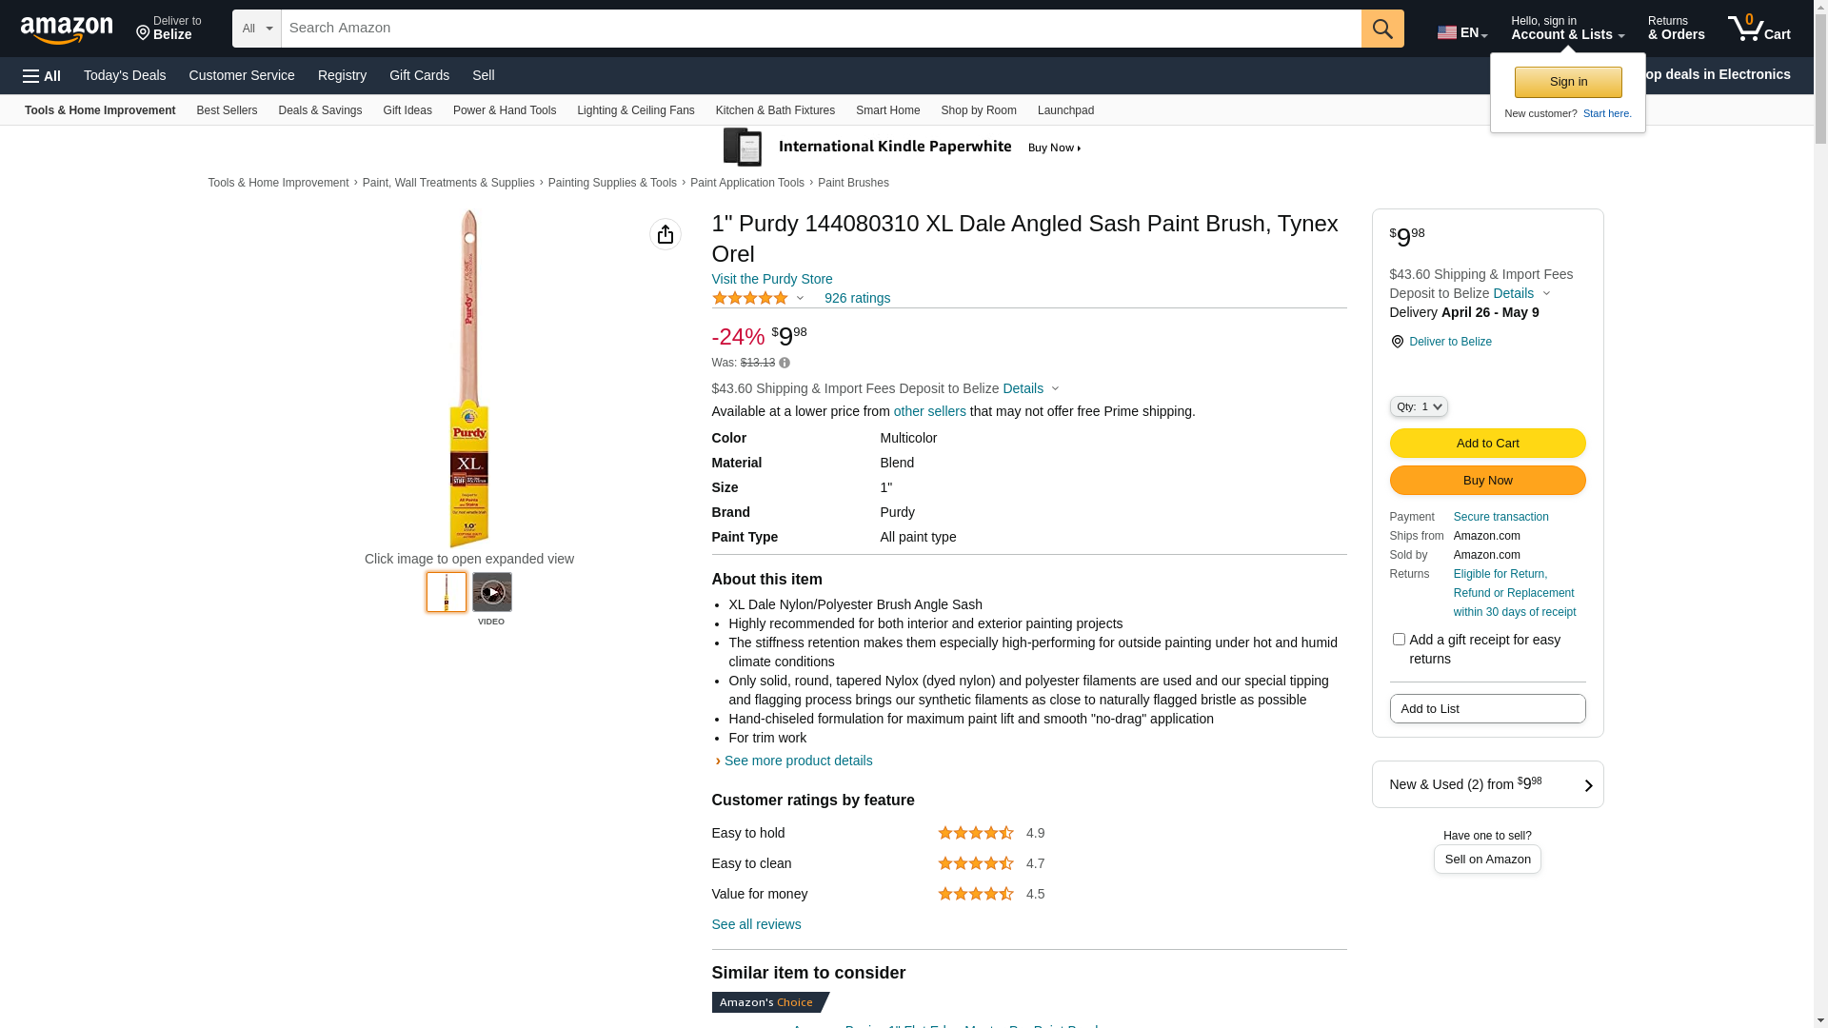Image resolution: width=1828 pixels, height=1028 pixels.
Task: Play the product video thumbnail
Action: pyautogui.click(x=491, y=592)
